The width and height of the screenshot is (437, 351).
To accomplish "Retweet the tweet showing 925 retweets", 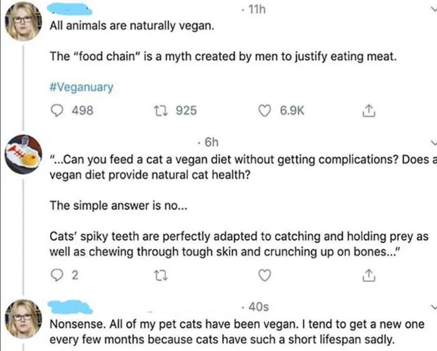I will [x=161, y=110].
